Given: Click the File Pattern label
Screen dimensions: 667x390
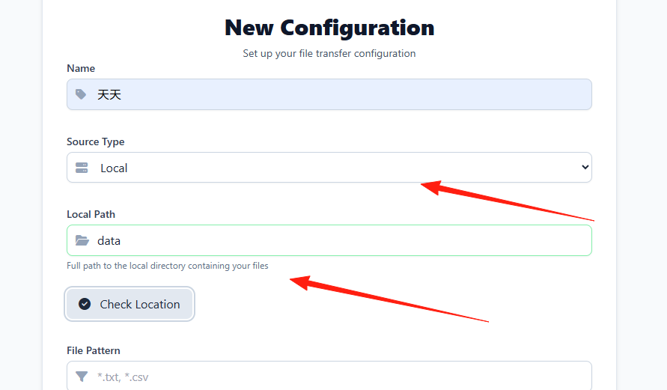Looking at the screenshot, I should click(94, 350).
